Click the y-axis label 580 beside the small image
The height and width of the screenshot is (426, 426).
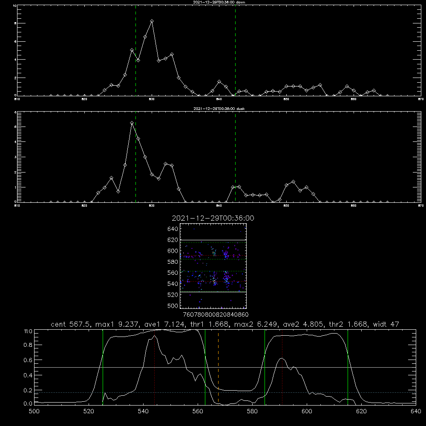pyautogui.click(x=173, y=262)
